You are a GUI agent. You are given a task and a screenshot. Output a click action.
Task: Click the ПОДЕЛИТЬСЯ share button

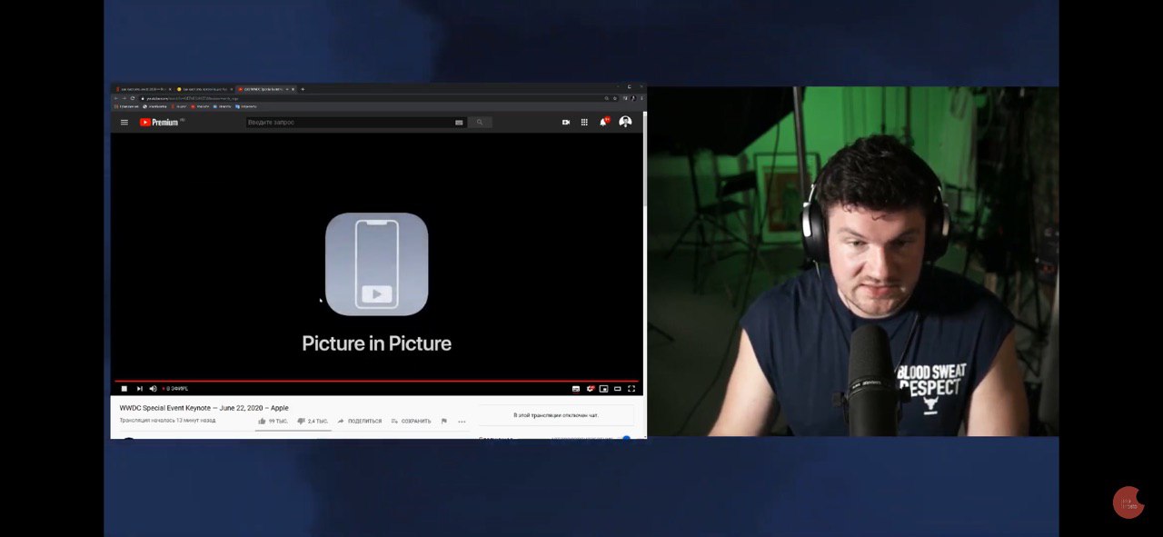(360, 421)
